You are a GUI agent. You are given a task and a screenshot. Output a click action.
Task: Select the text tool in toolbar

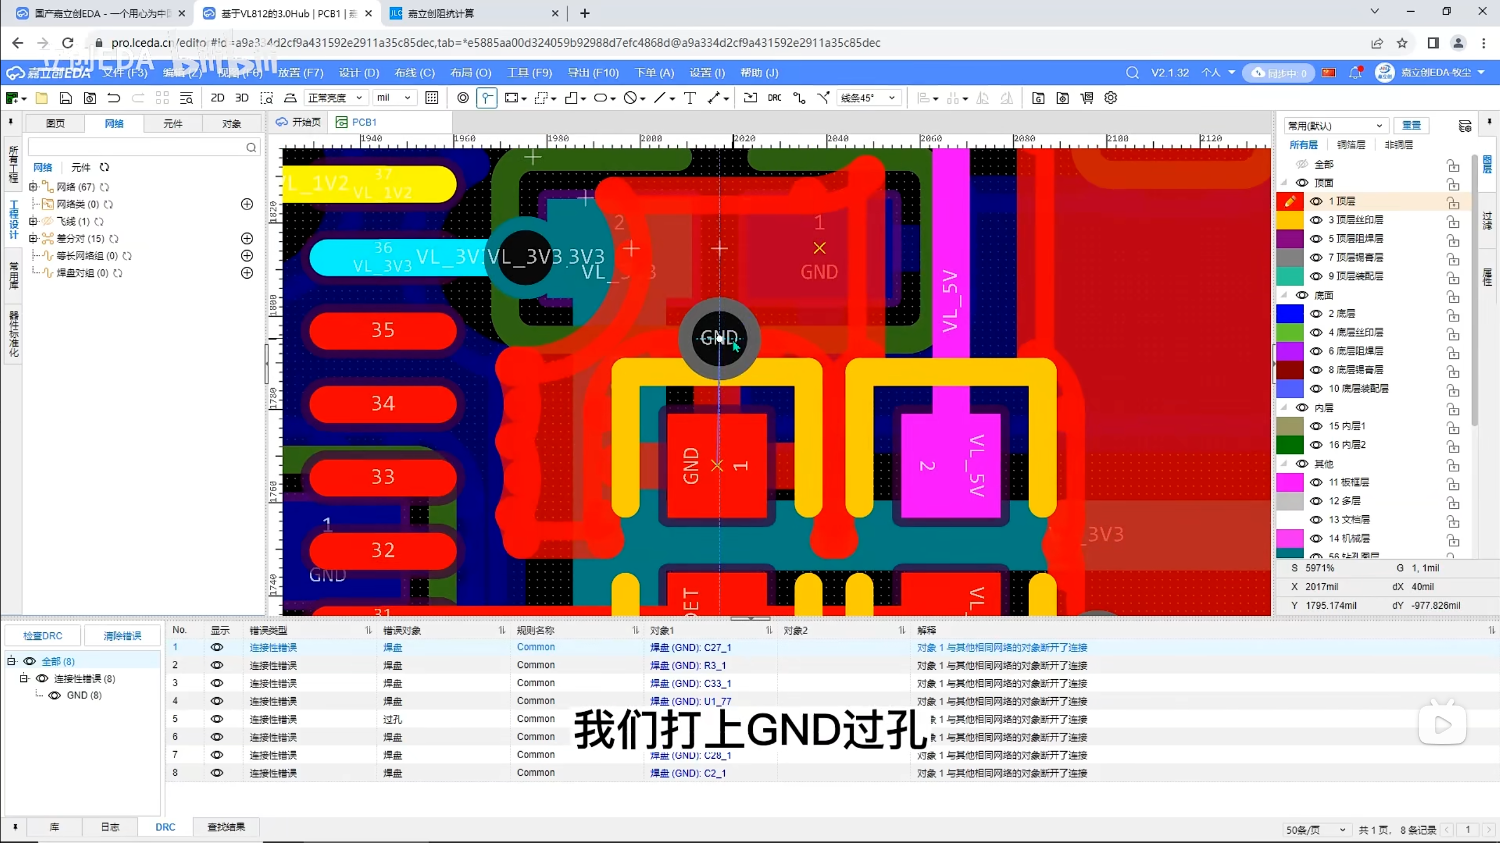point(690,98)
